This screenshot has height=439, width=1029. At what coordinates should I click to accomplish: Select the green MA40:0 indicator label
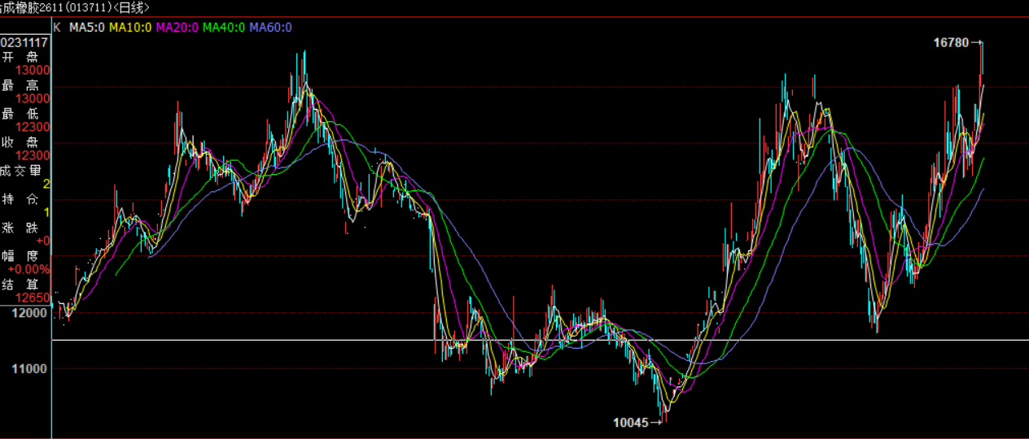[x=224, y=28]
